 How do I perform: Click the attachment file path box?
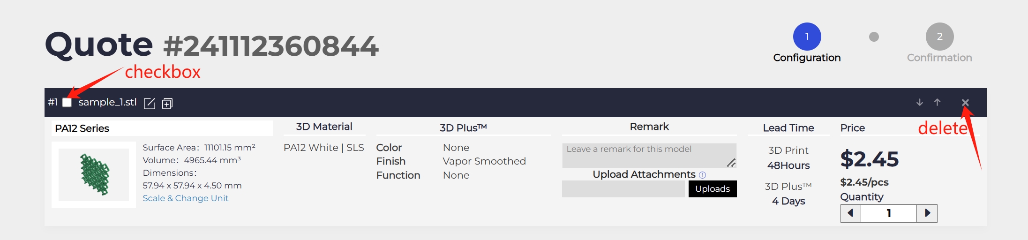pyautogui.click(x=623, y=189)
